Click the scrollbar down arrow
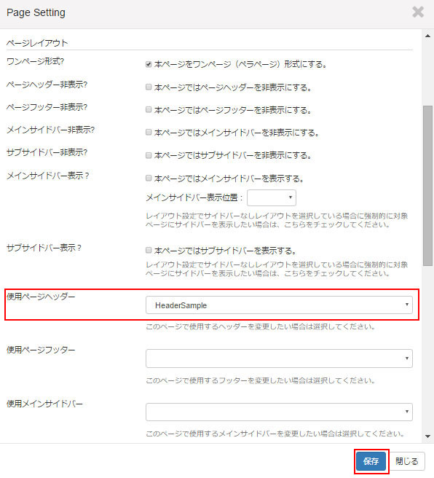The height and width of the screenshot is (478, 434). click(427, 436)
